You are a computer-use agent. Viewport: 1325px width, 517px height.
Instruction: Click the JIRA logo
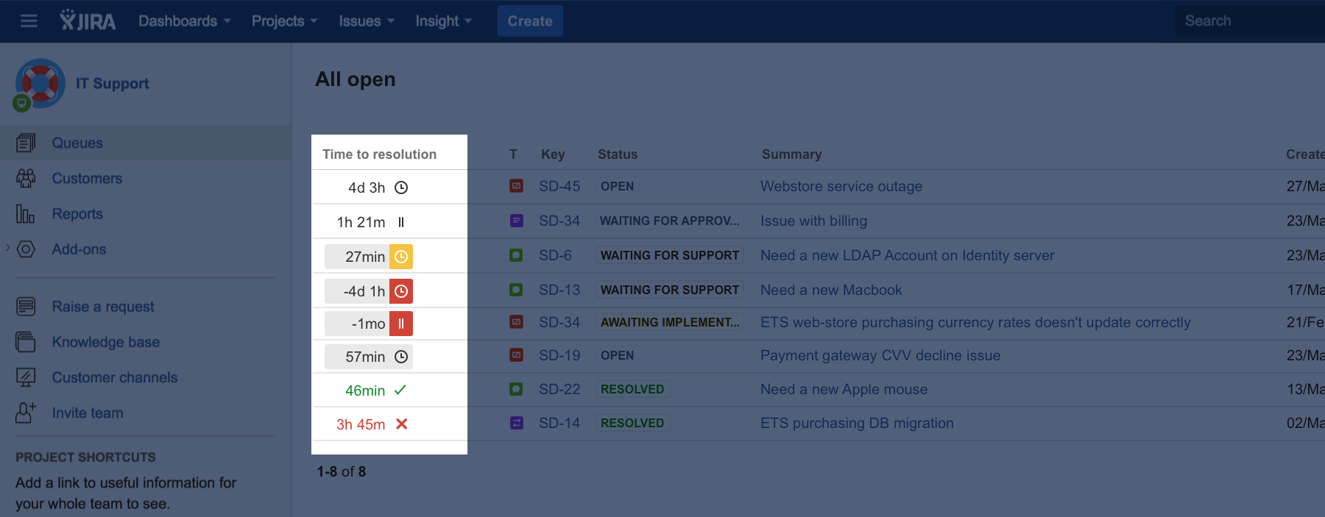[88, 21]
